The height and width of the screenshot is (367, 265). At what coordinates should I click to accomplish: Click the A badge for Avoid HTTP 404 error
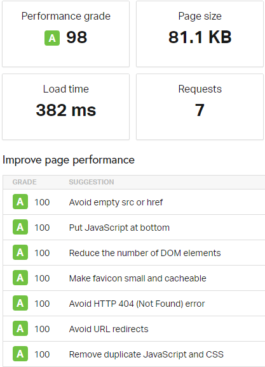20,303
